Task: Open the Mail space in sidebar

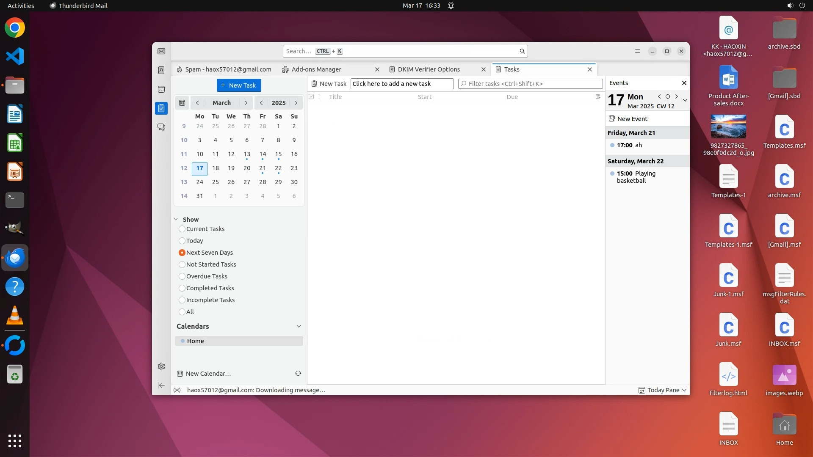Action: (x=161, y=51)
